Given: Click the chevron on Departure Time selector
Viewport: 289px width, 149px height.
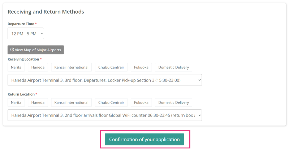Looking at the screenshot, I should click(x=42, y=34).
